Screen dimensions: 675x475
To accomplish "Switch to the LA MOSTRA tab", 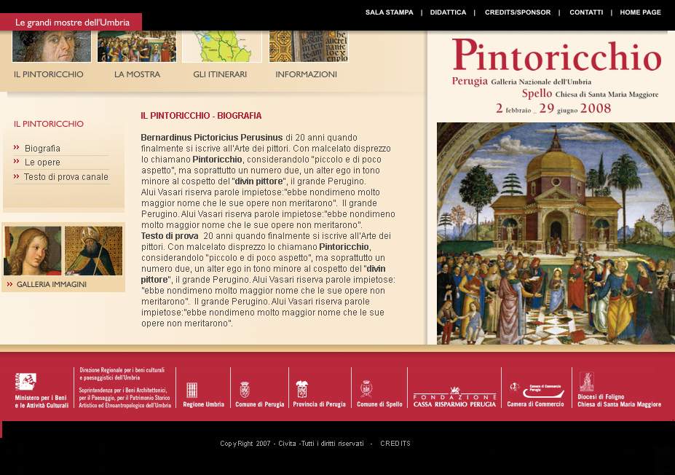I will point(138,74).
